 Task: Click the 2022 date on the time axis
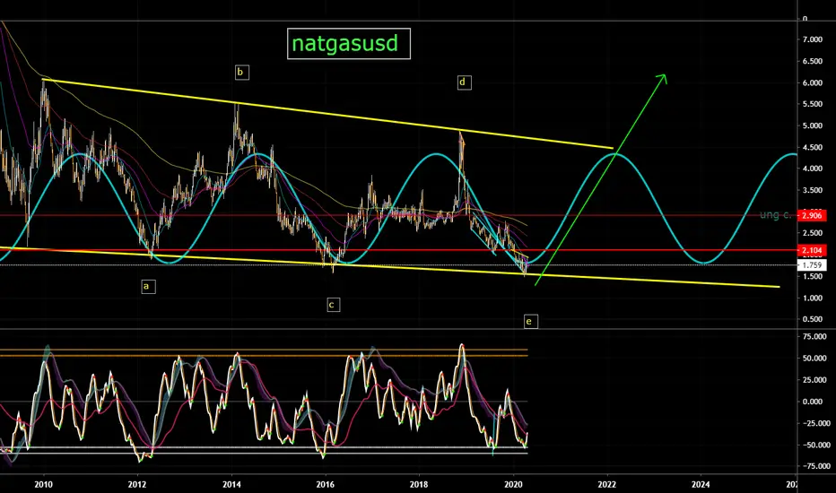pos(607,484)
